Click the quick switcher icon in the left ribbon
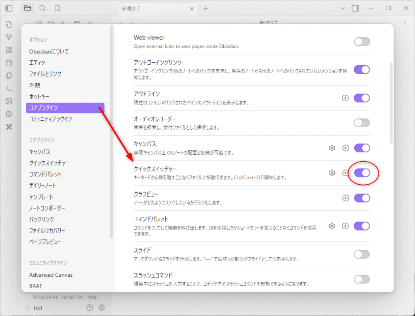The image size is (415, 316). point(9,24)
